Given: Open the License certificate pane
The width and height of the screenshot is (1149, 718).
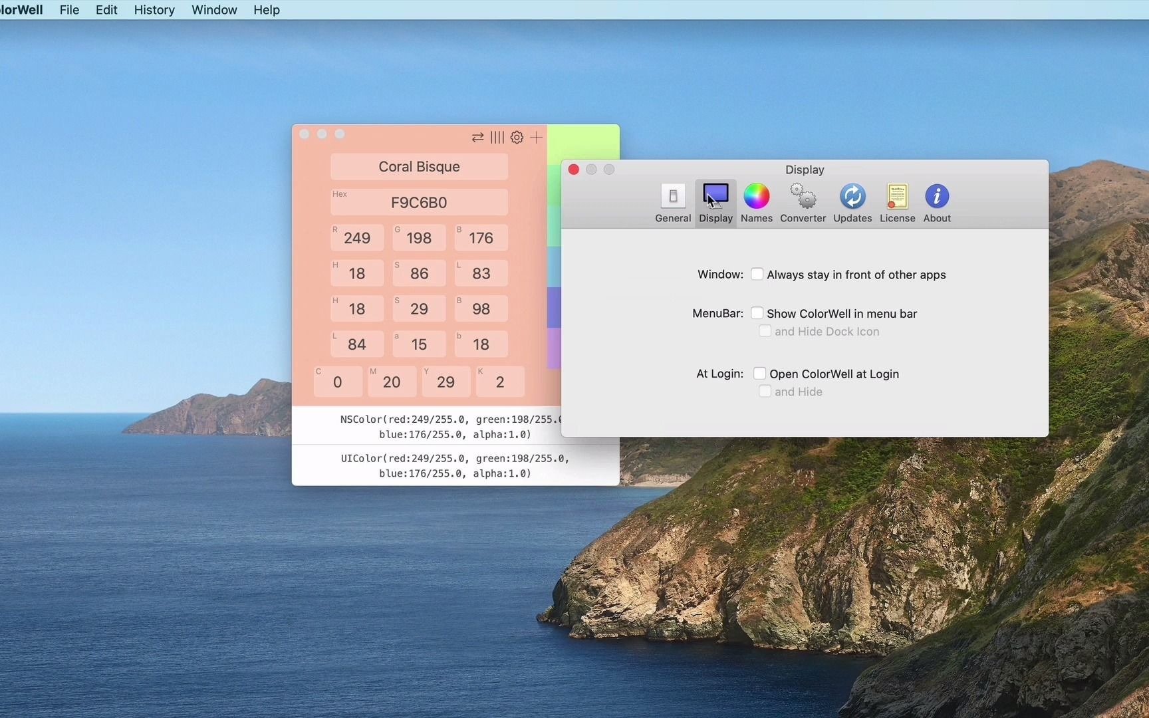Looking at the screenshot, I should [897, 203].
